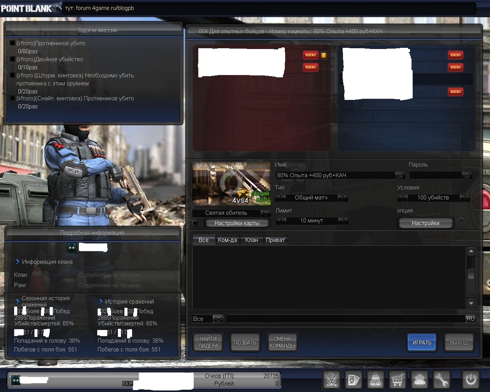Check the Противников убито mission box
The image size is (490, 392).
click(x=12, y=43)
